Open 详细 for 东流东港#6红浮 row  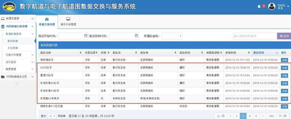tap(284, 83)
